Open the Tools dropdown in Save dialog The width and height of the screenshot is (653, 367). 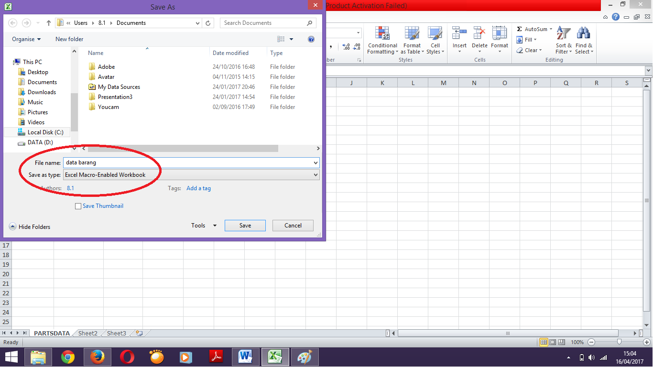[x=204, y=225]
